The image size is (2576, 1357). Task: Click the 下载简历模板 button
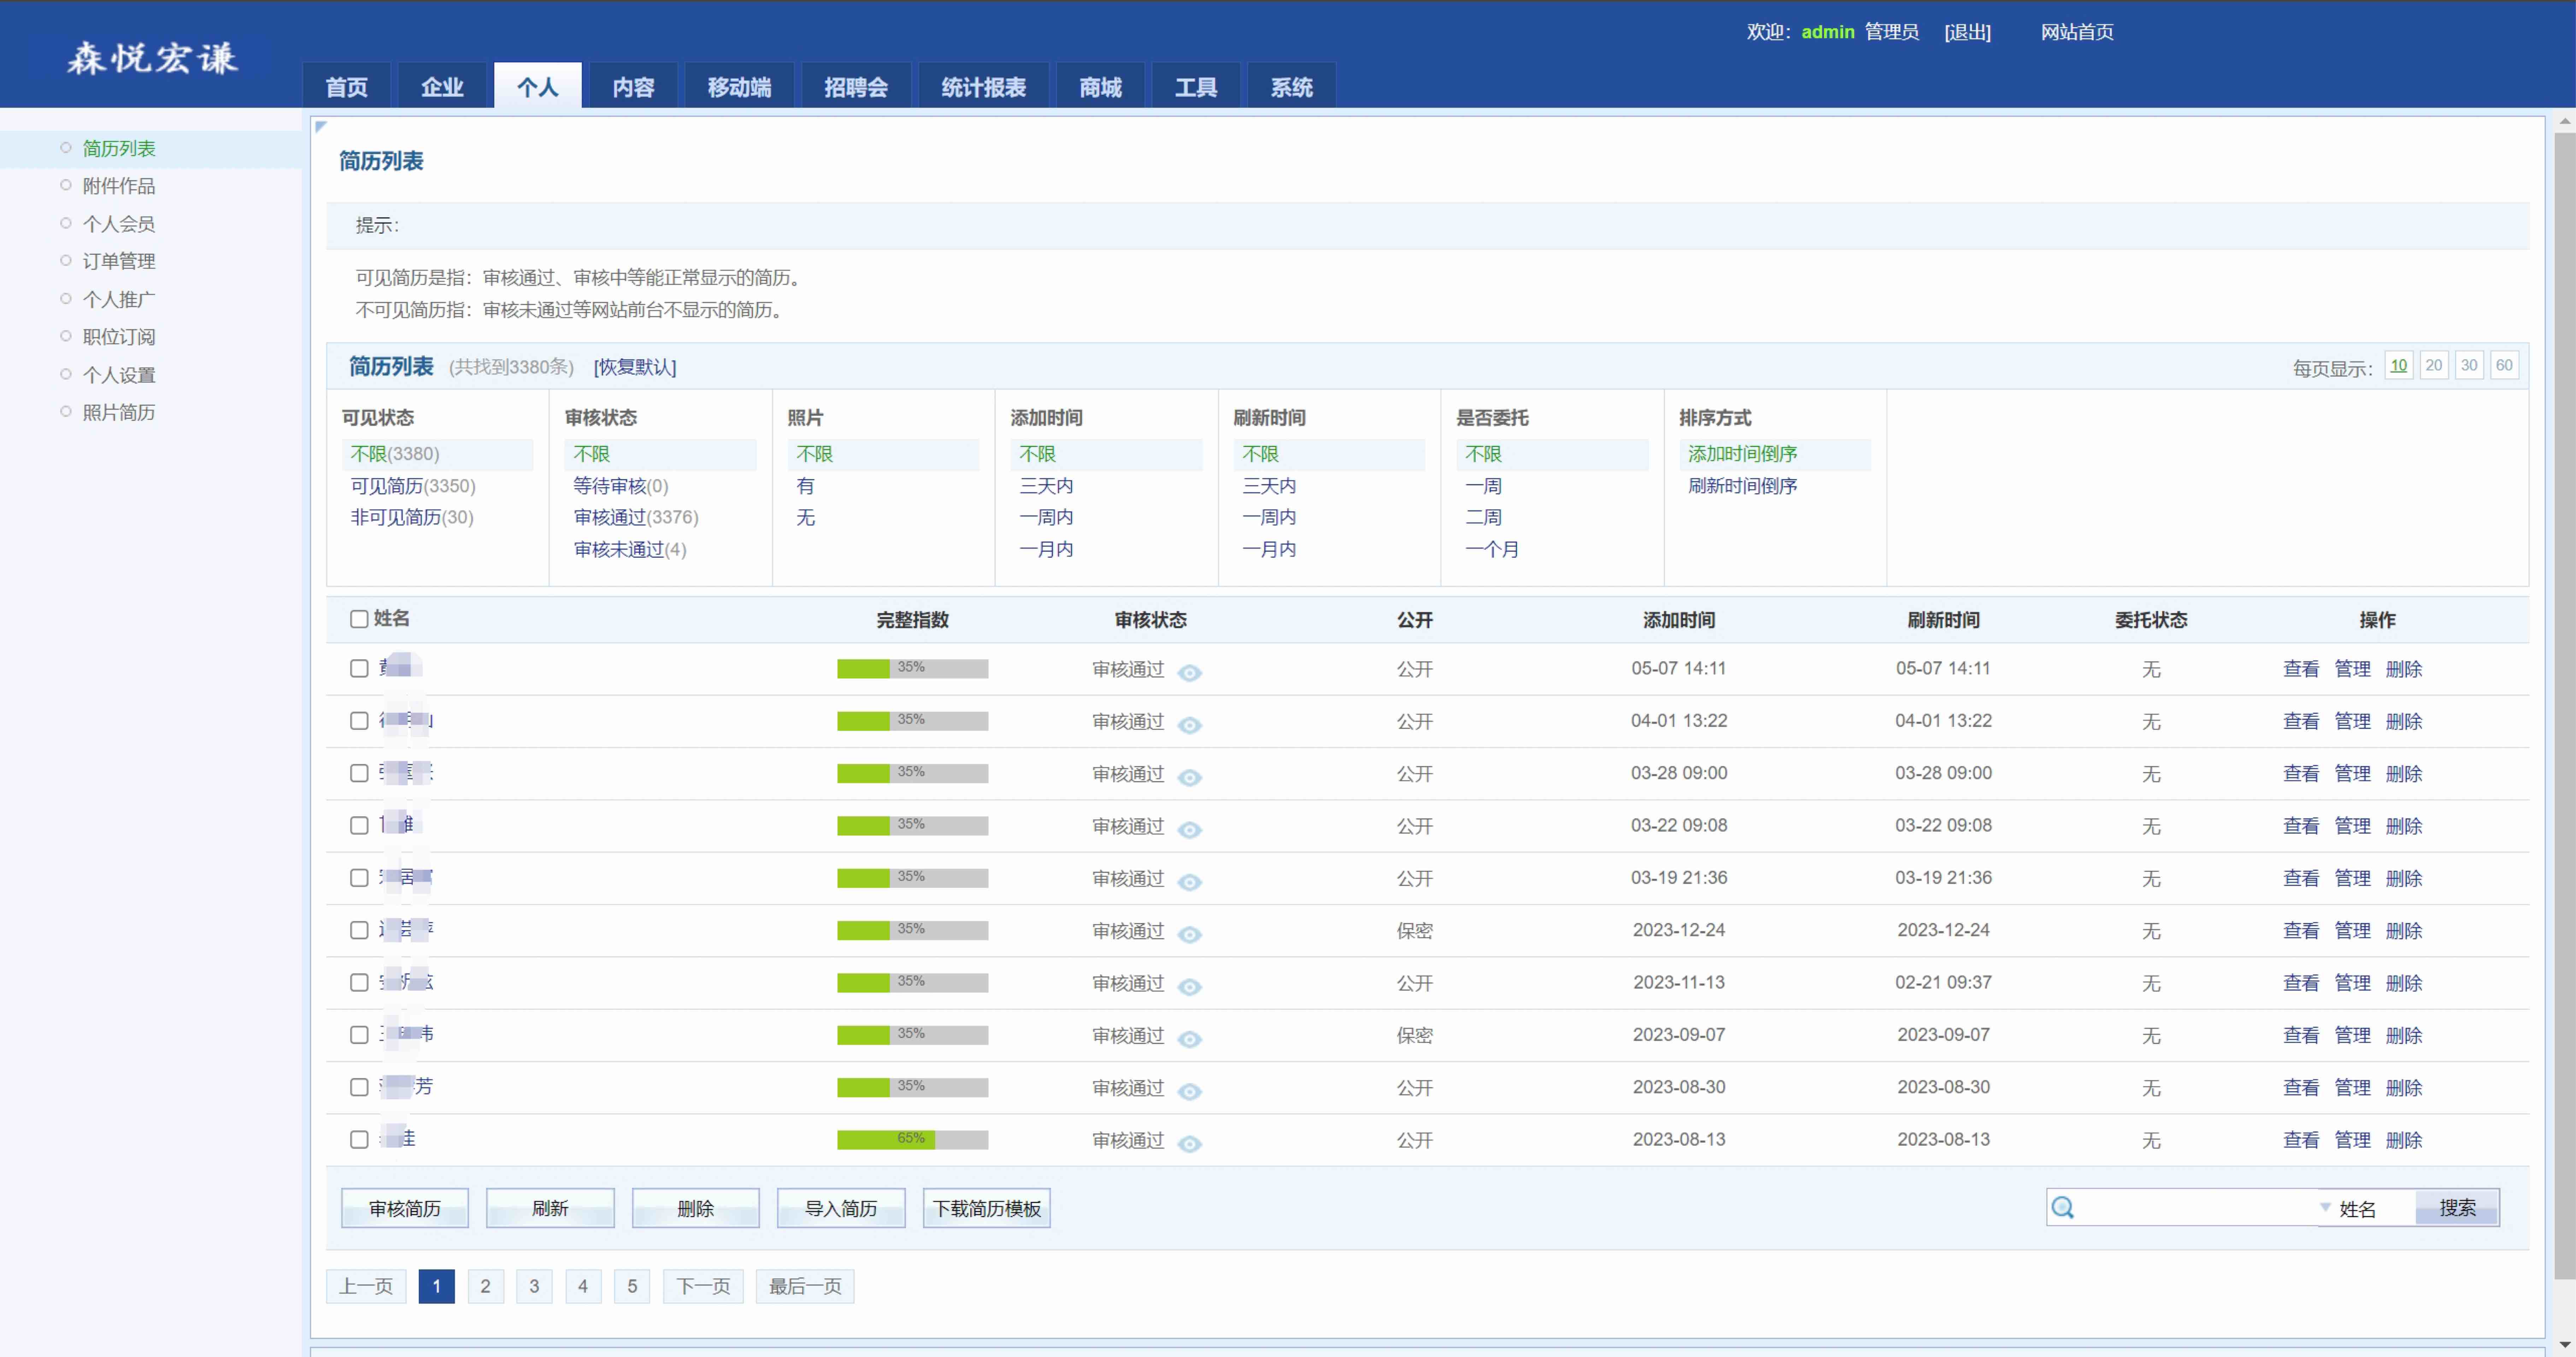click(987, 1208)
